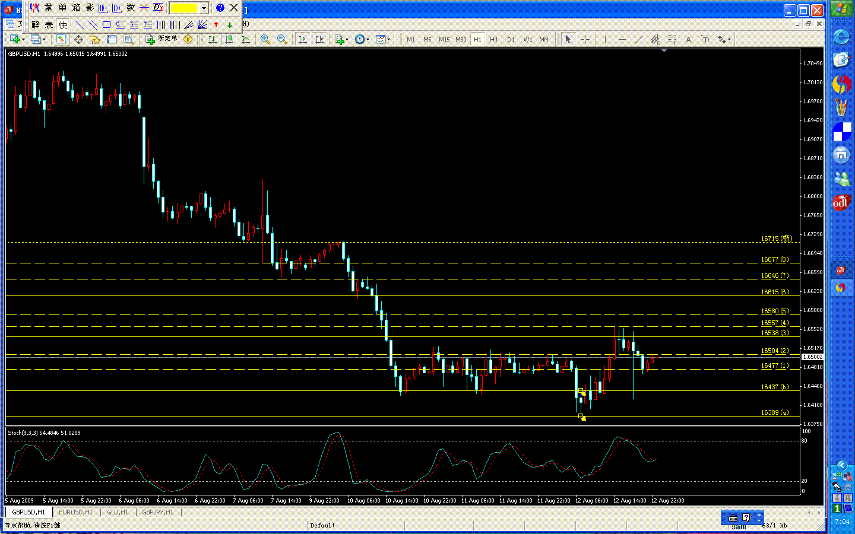The image size is (855, 534).
Task: Close the floating custom toolbar
Action: pyautogui.click(x=234, y=8)
